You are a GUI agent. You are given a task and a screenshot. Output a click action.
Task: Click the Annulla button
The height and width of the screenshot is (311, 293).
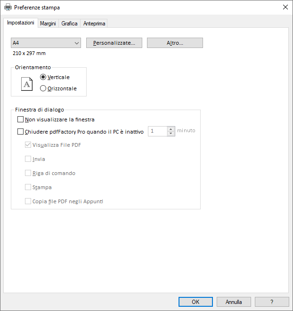click(x=234, y=302)
